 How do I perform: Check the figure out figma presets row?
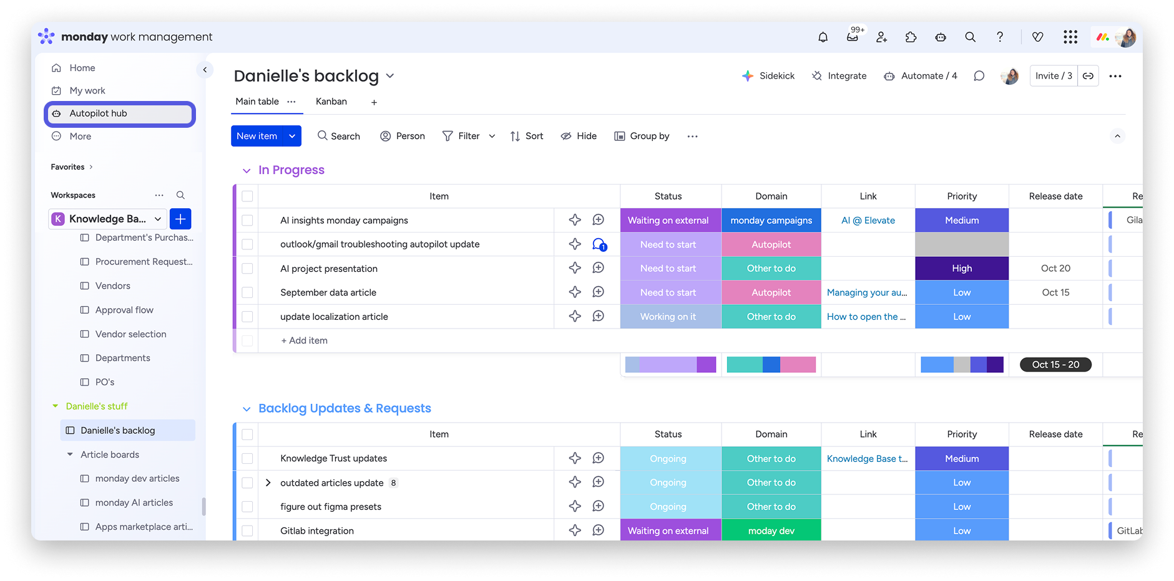[247, 507]
